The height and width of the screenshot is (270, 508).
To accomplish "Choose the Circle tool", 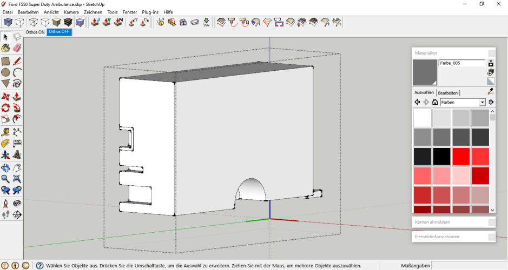I will pyautogui.click(x=5, y=72).
